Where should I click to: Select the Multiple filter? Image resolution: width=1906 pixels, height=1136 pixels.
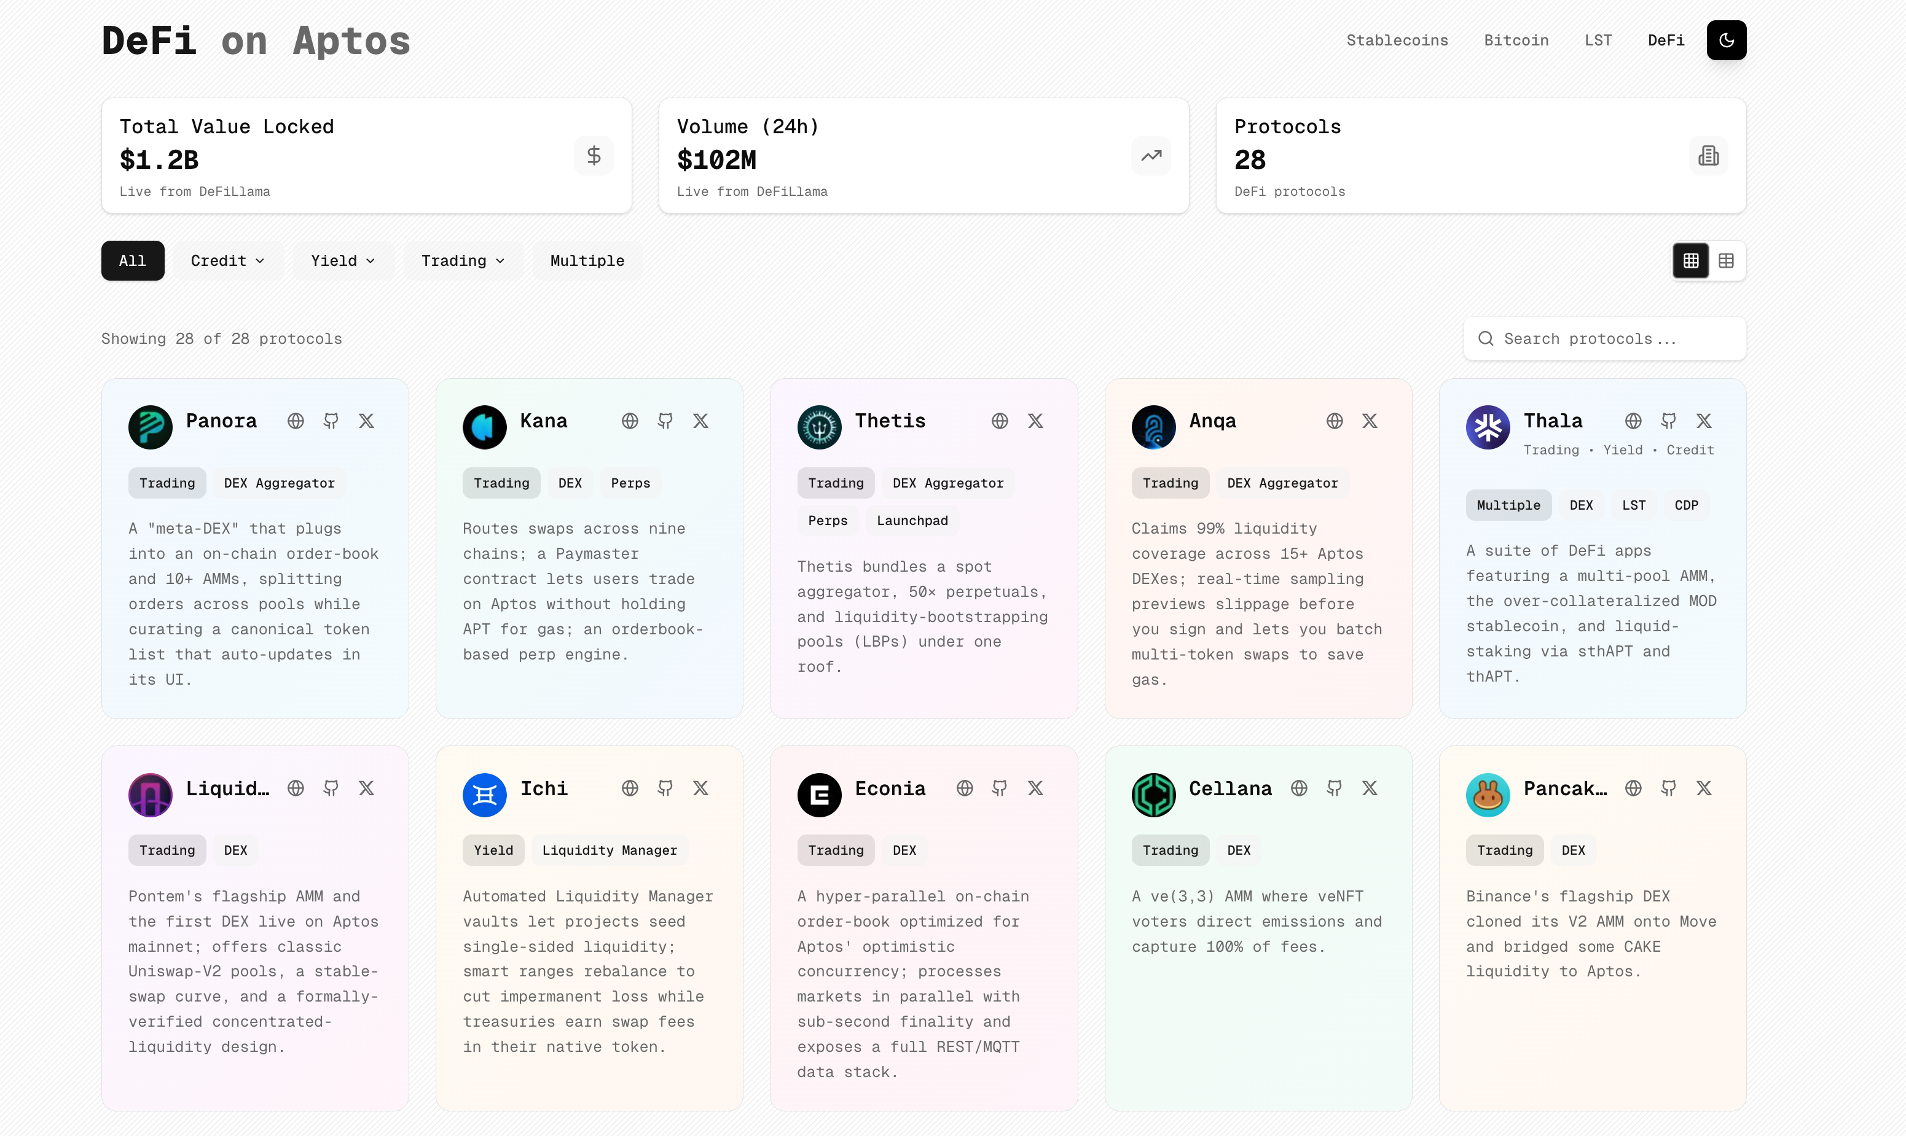(587, 261)
